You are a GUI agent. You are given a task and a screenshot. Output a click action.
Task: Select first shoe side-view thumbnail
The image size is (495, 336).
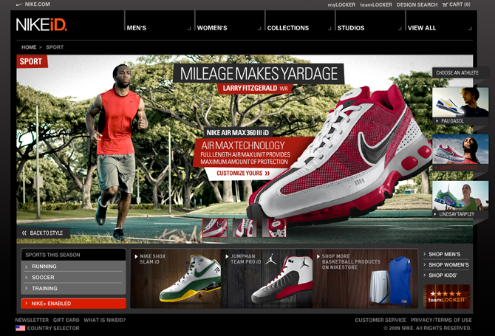[215, 227]
